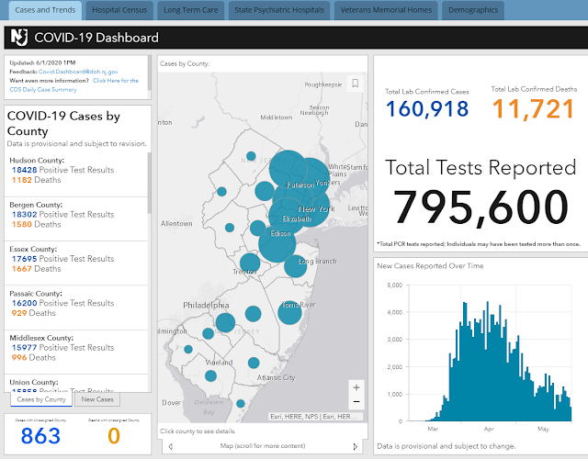Image resolution: width=588 pixels, height=459 pixels.
Task: Click the Total Lab Confirmed Cases number
Action: 427,108
